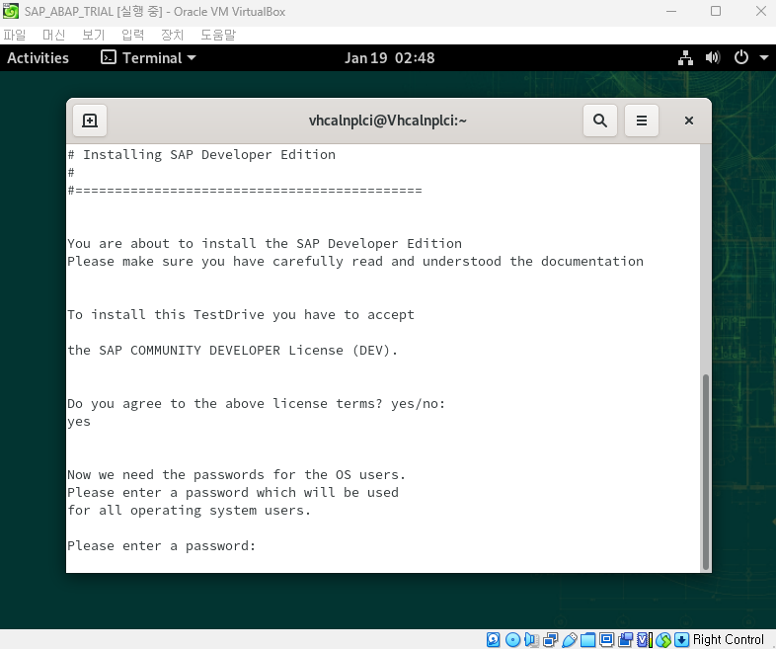Click the '# Installing SAP Developer Edition' line

coord(201,155)
